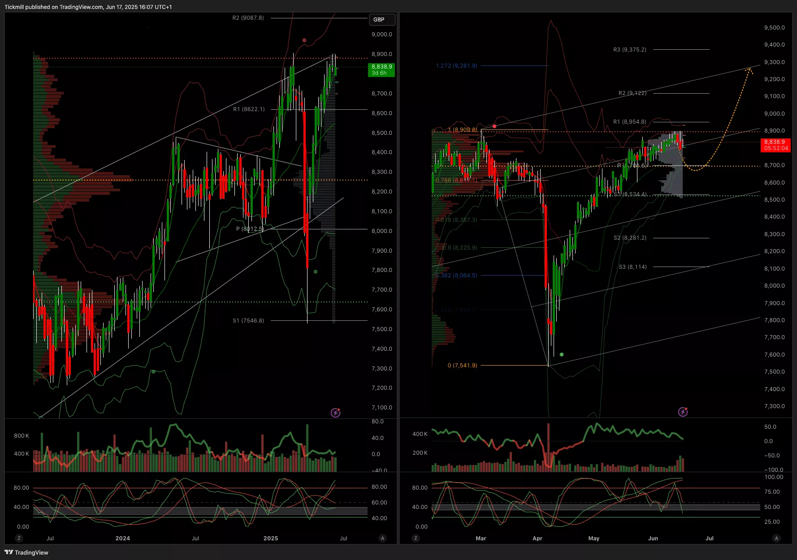Click the green dot near the April low

(562, 354)
